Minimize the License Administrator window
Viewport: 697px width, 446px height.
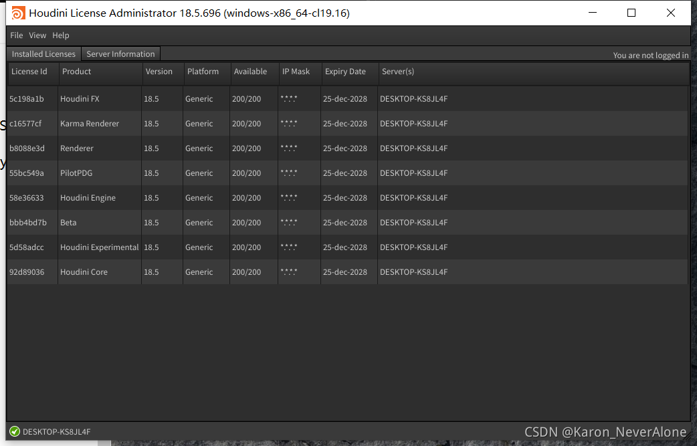click(593, 13)
